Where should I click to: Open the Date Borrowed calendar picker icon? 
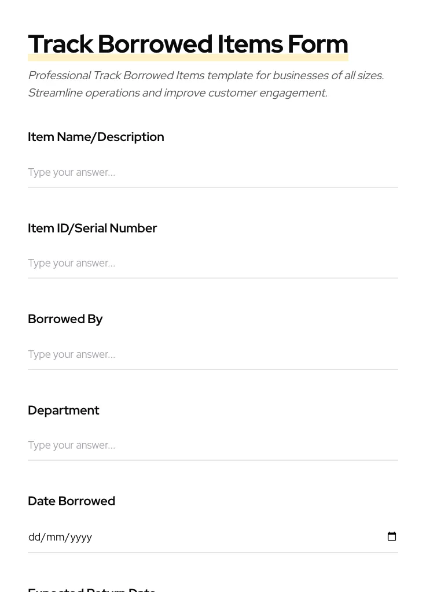pyautogui.click(x=392, y=536)
